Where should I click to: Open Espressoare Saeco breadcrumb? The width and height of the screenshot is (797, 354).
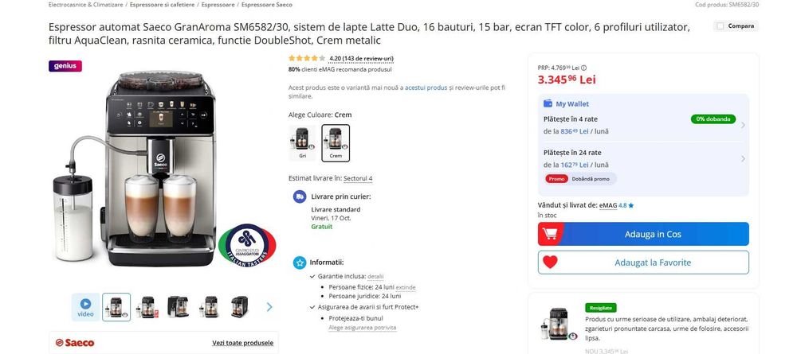coord(267,5)
